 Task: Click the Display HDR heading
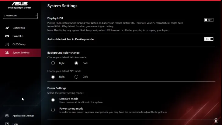55,18
